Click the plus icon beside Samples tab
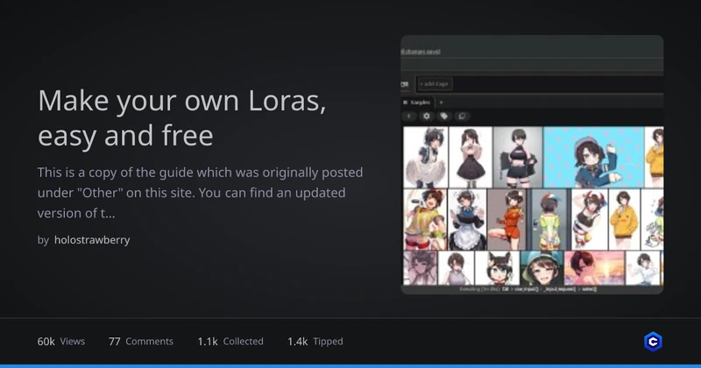This screenshot has width=701, height=368. (441, 103)
